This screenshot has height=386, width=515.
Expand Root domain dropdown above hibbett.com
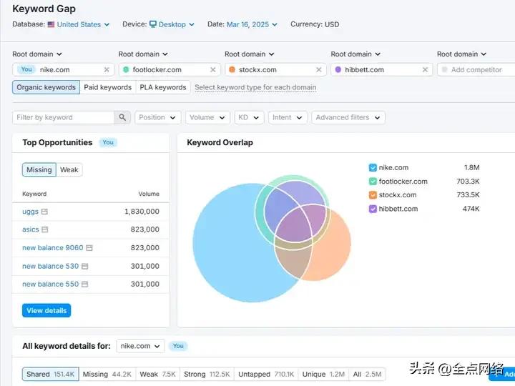click(x=355, y=54)
